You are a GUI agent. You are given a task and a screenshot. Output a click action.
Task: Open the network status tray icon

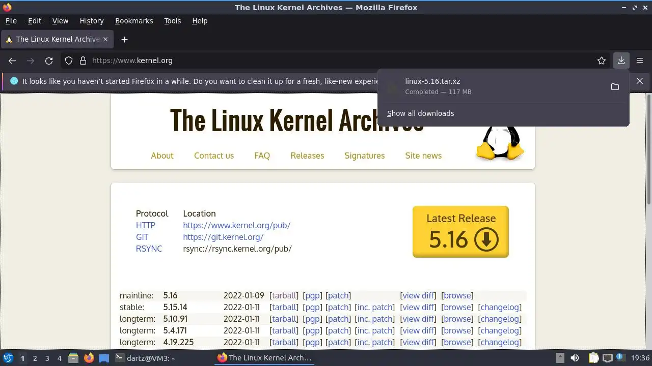tap(607, 358)
